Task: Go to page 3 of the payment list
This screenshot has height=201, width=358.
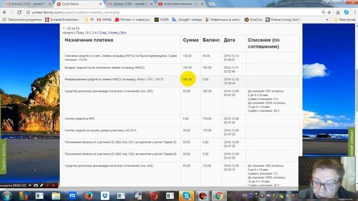Action: point(93,33)
